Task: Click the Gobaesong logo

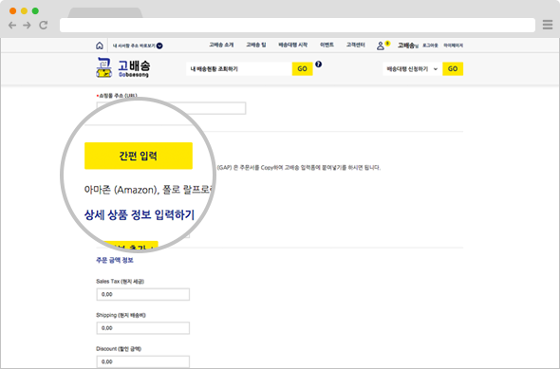Action: point(123,67)
